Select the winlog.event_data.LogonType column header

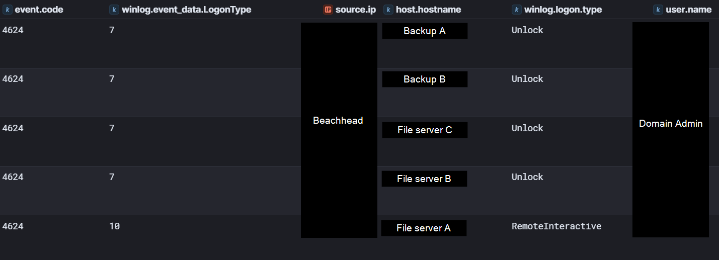[x=186, y=10]
